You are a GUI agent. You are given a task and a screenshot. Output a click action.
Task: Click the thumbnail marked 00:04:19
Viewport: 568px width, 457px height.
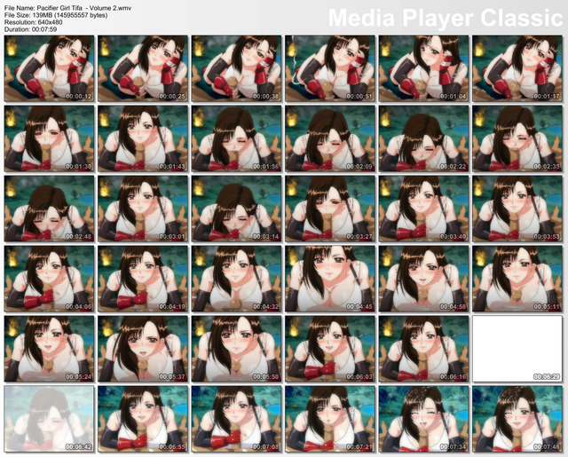(x=143, y=279)
